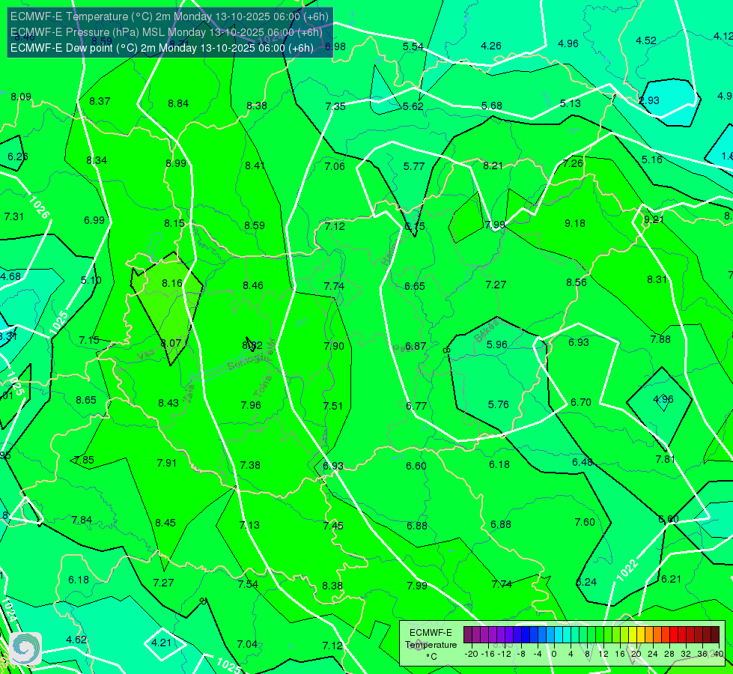Click the 7.51 dew point value
The height and width of the screenshot is (674, 733).
coord(333,406)
